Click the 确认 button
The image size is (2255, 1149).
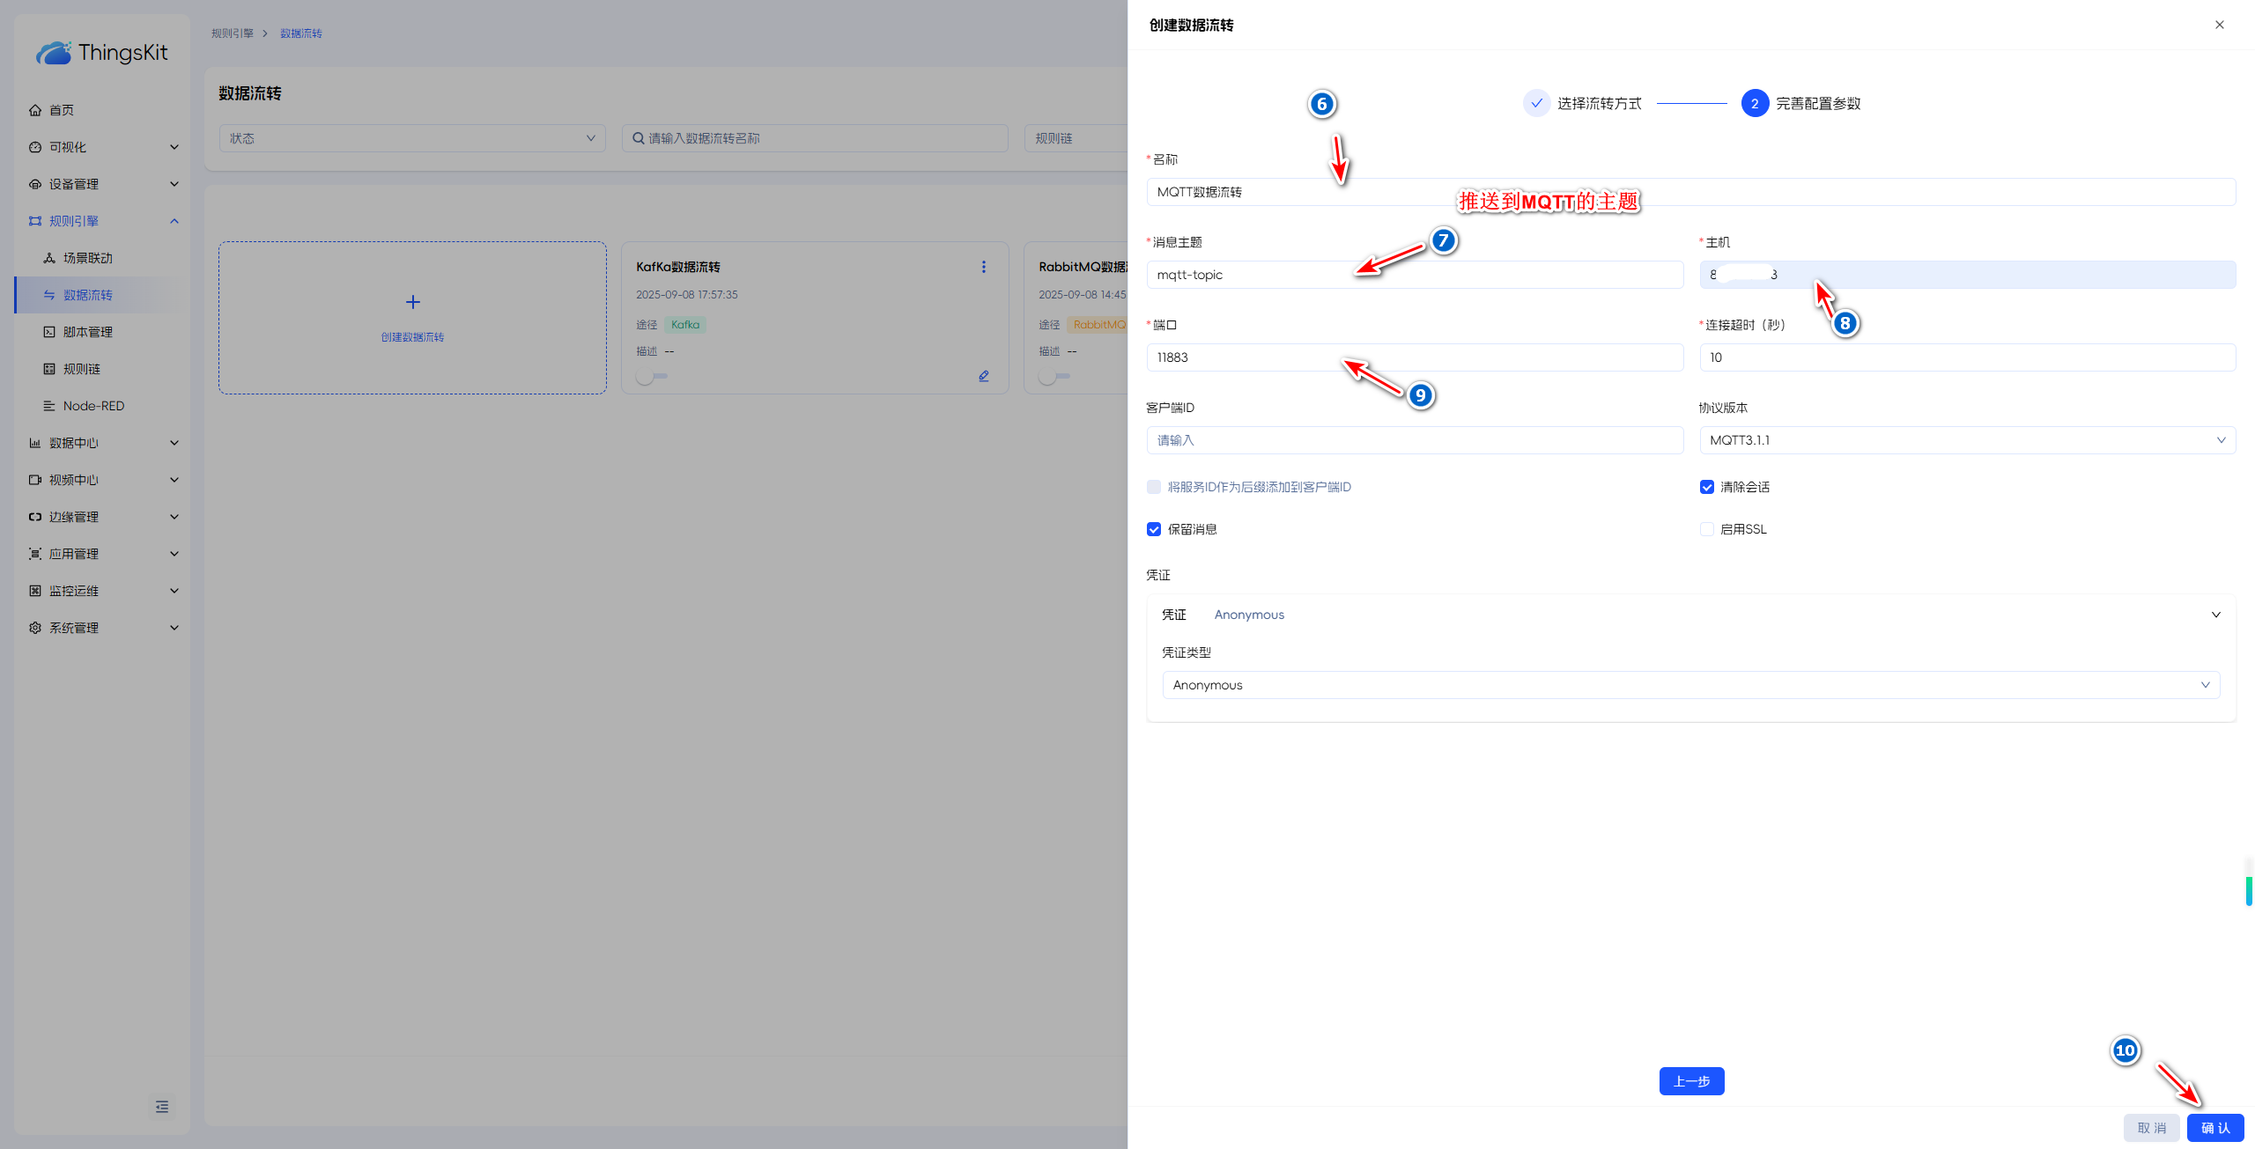(2214, 1128)
